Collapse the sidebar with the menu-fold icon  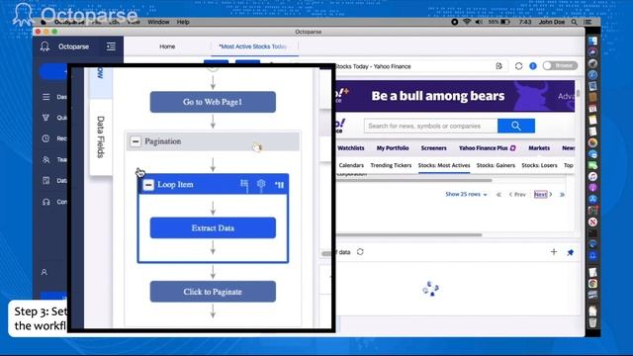click(111, 46)
